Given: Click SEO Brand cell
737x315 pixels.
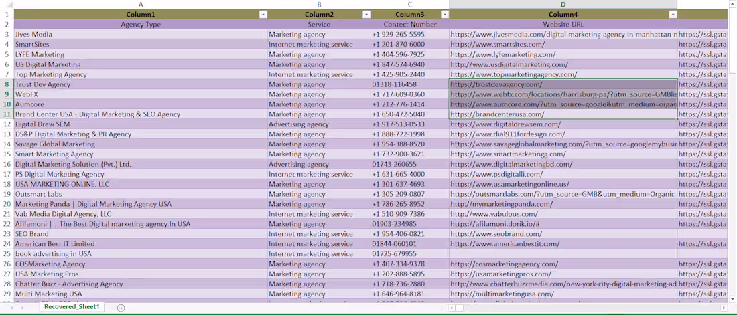Looking at the screenshot, I should click(x=141, y=234).
